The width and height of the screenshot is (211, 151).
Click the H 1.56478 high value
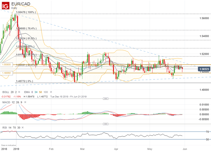29,97
